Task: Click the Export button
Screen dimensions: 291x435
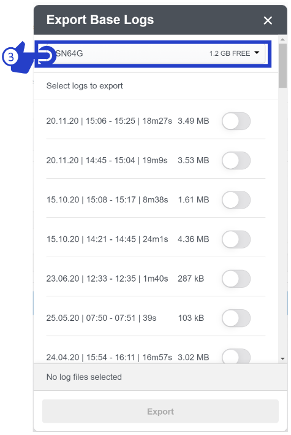Action: (160, 411)
